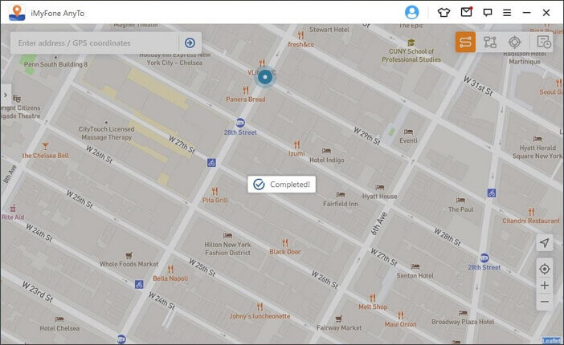The width and height of the screenshot is (564, 345).
Task: Click the Broadway Plaza Hotel label
Action: pos(463,322)
